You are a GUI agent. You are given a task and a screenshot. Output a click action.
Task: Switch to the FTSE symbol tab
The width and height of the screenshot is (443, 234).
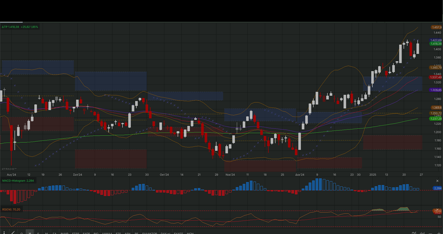point(75,233)
